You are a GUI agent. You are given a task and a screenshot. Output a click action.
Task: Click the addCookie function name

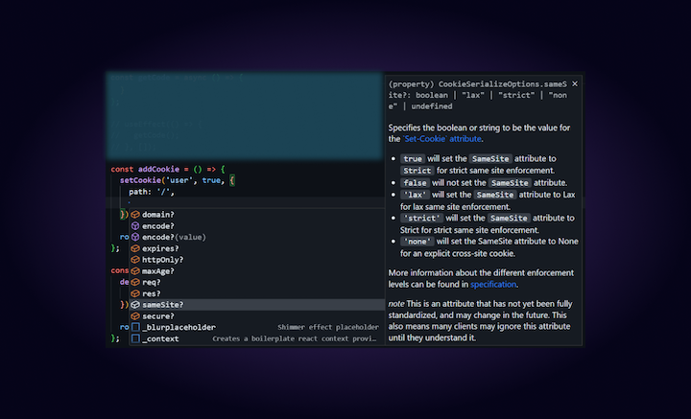coord(157,169)
